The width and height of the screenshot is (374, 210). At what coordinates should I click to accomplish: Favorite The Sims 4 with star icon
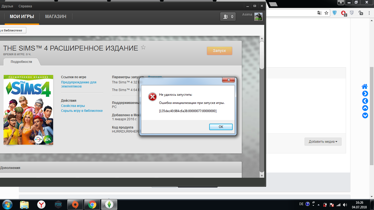point(143,47)
